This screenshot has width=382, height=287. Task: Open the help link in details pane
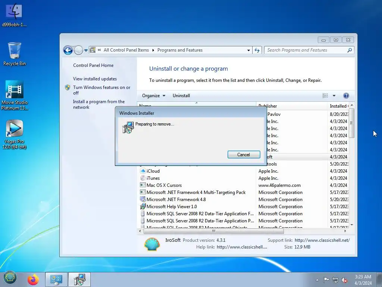(x=242, y=247)
